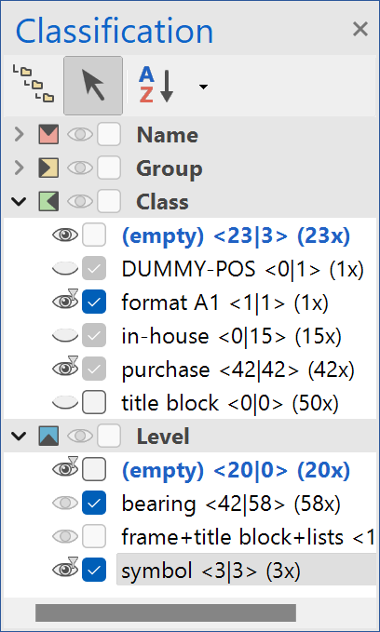Toggle filtered eye icon of purchase

[x=65, y=368]
